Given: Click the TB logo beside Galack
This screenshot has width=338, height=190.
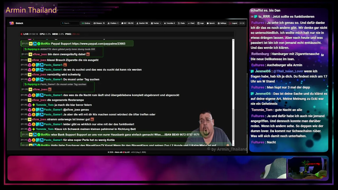Looking at the screenshot, I should tap(11, 23).
